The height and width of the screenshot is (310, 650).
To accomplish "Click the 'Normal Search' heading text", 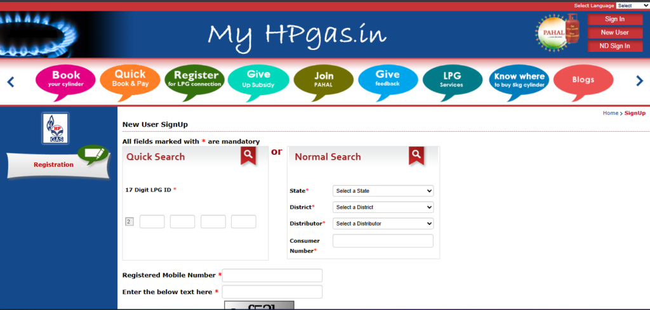I will (x=328, y=157).
